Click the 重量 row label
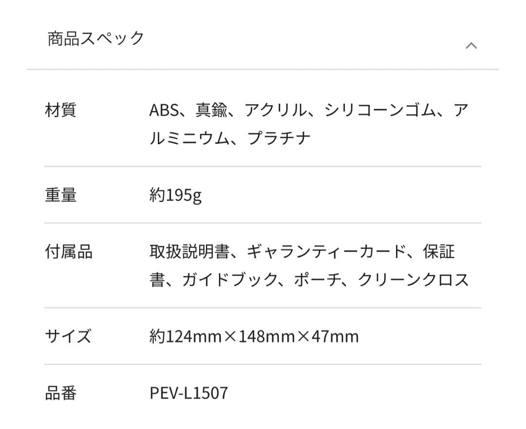 pos(60,195)
